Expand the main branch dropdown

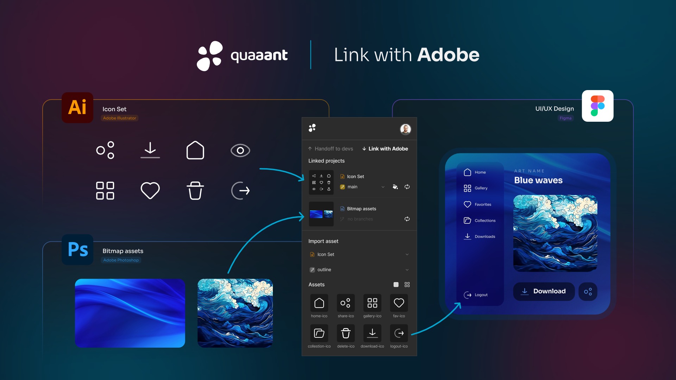tap(383, 187)
